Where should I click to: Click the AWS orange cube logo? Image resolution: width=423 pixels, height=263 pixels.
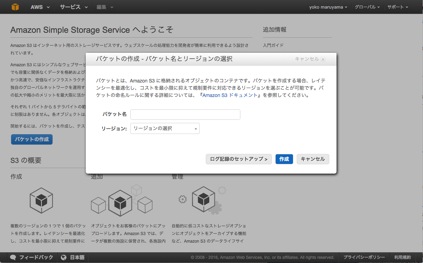pos(16,7)
